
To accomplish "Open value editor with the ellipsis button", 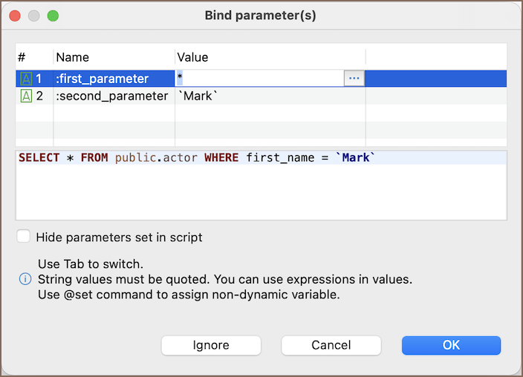I will [x=354, y=79].
